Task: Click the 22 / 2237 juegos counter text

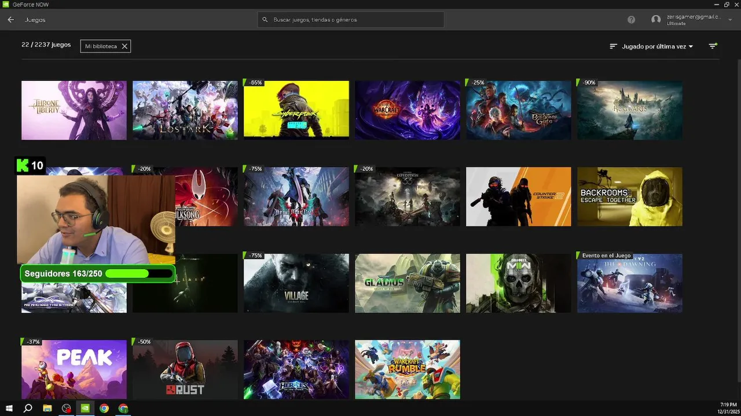Action: click(46, 44)
